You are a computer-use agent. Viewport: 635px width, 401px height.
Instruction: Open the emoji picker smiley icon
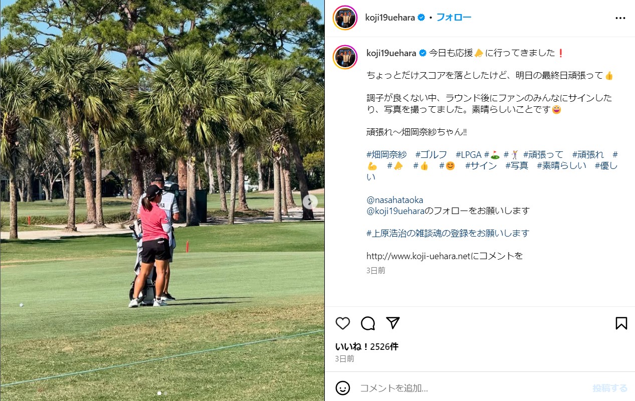click(x=343, y=388)
